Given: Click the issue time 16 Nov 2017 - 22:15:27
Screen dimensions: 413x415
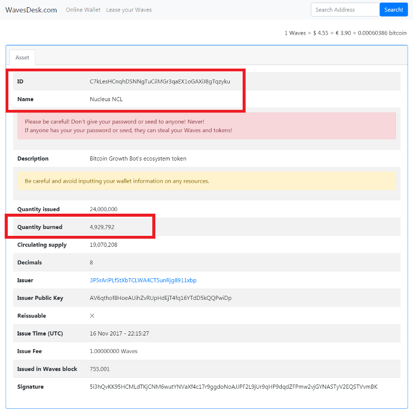Looking at the screenshot, I should 119,333.
